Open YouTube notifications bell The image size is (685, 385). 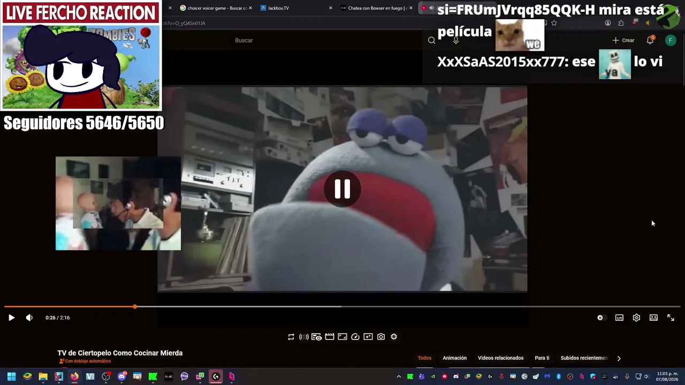point(650,41)
